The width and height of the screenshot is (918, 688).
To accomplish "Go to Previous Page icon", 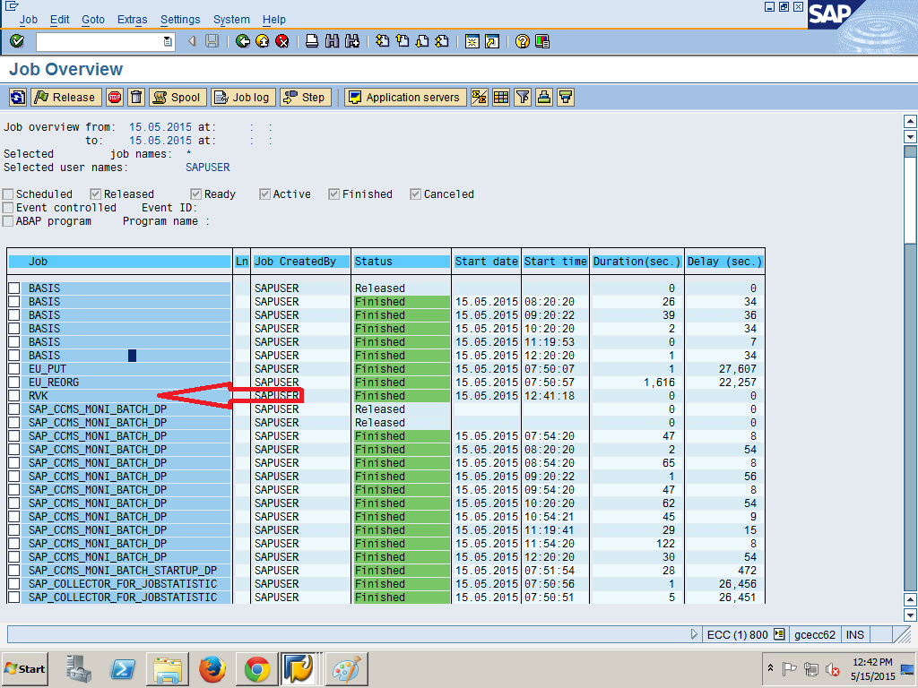I will [403, 41].
